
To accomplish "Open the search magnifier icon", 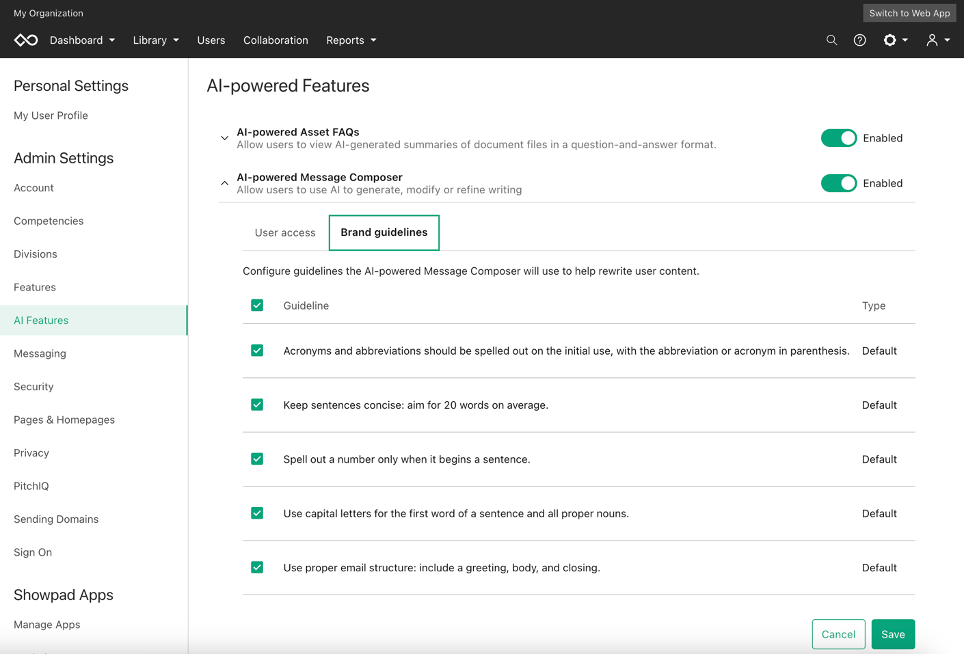I will 831,40.
